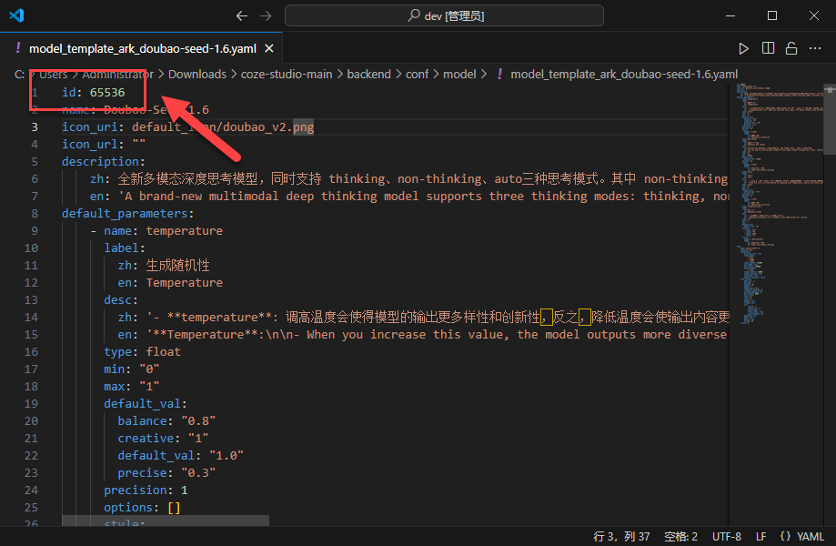This screenshot has height=546, width=836.
Task: Change file encoding from UTF-8
Action: point(727,536)
